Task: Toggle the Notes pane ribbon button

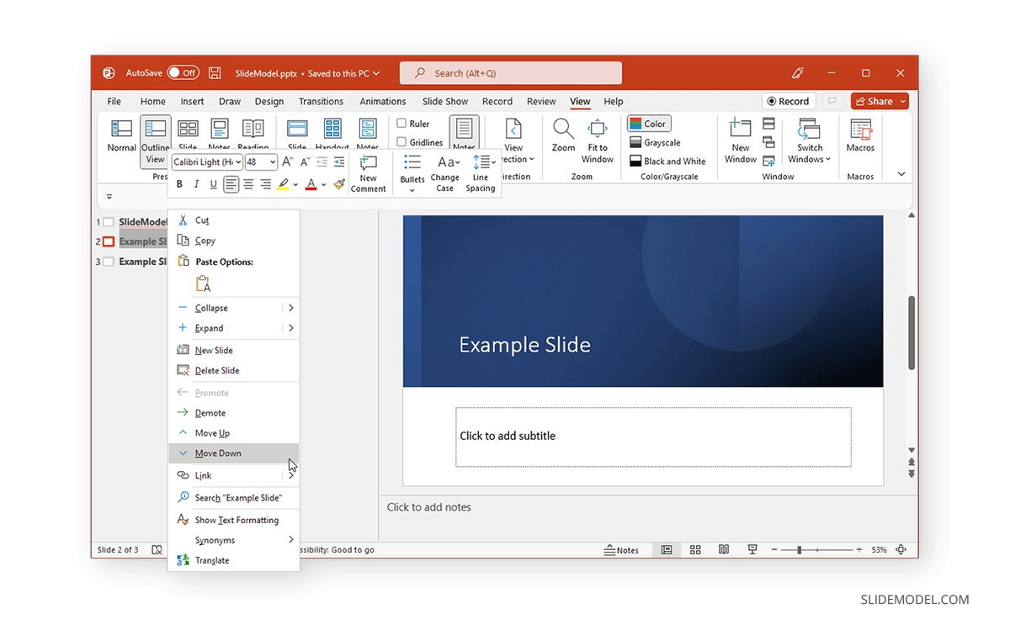Action: point(464,134)
